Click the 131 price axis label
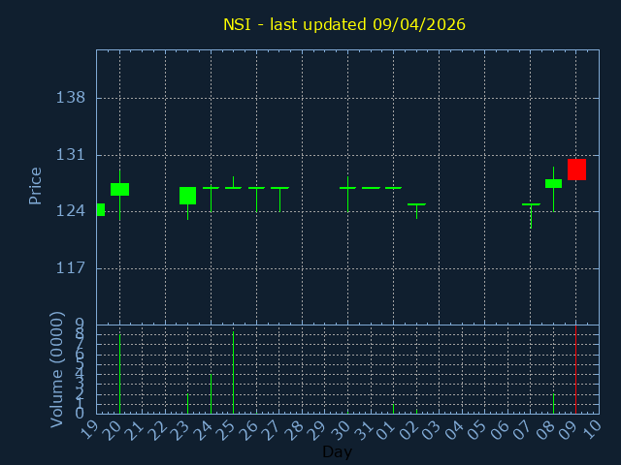This screenshot has height=465, width=621. click(71, 155)
